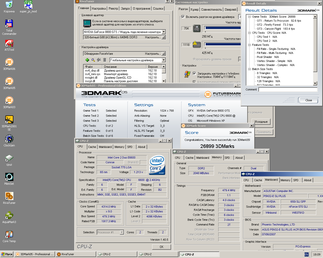This screenshot has width=323, height=258.
Task: Switch to RivaTuner in the taskbar
Action: 76,254
